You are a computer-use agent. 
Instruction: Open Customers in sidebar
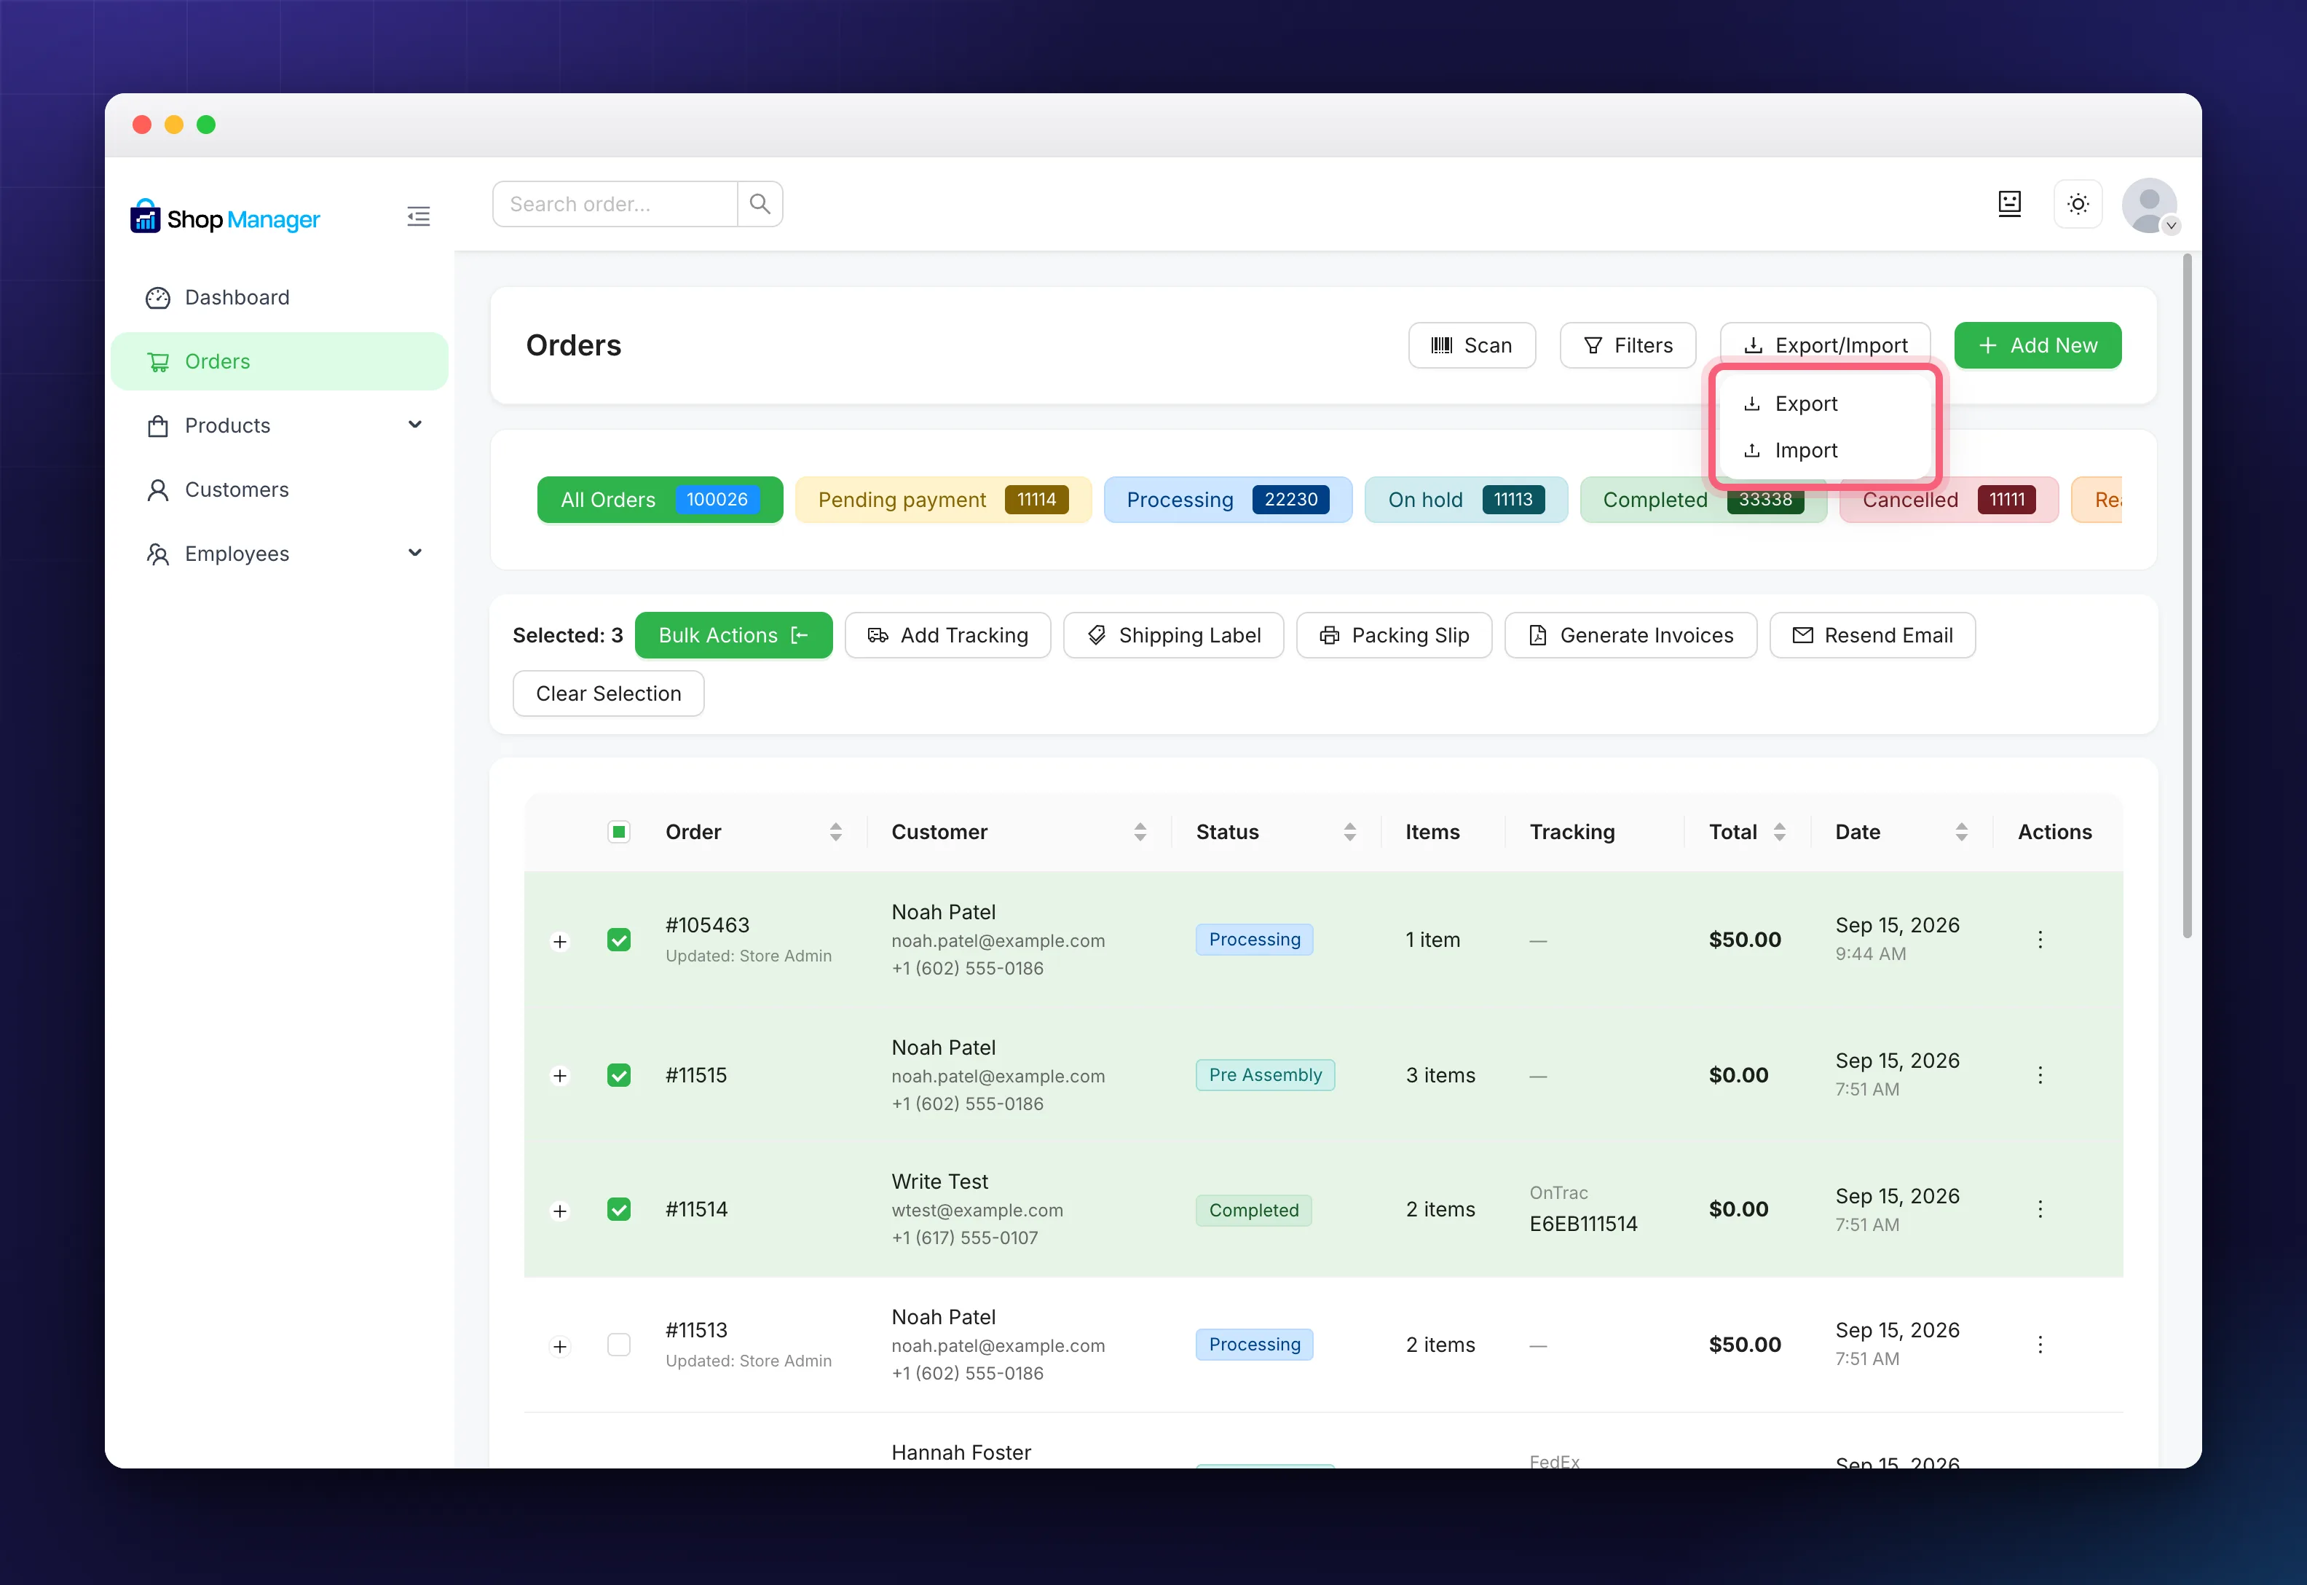pos(279,489)
